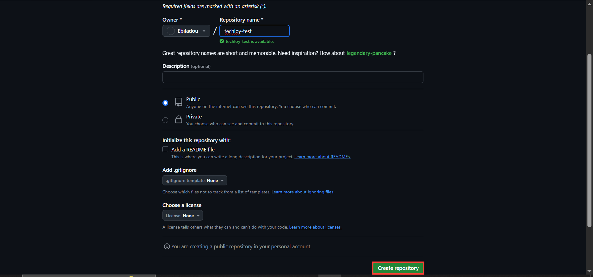
Task: Open the License dropdown
Action: click(x=182, y=215)
